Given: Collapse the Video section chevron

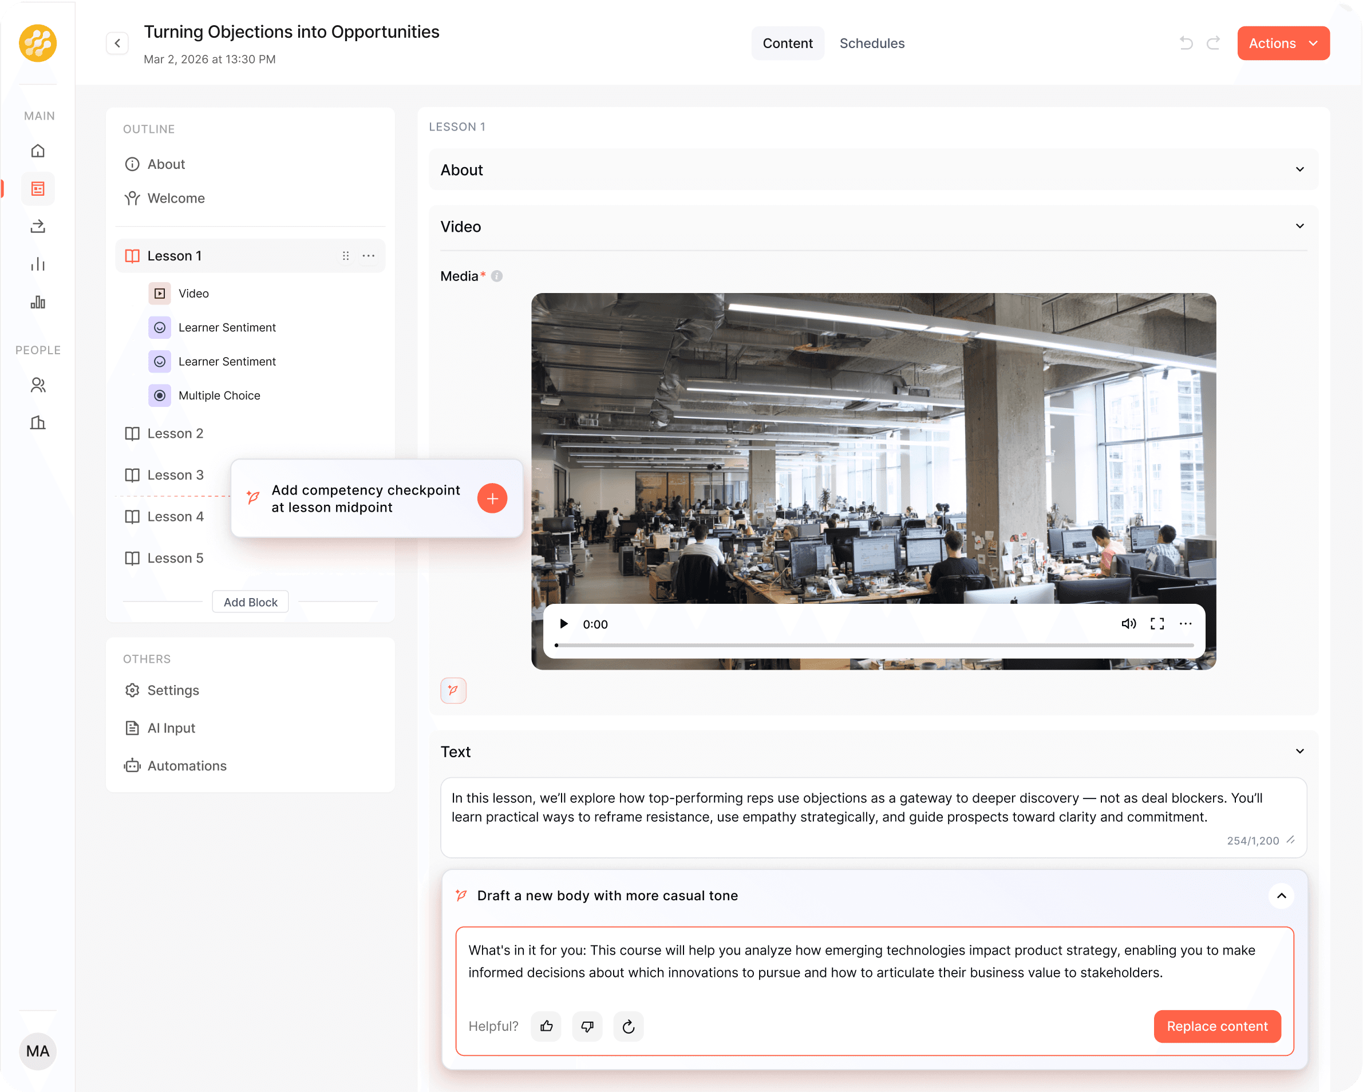Looking at the screenshot, I should (x=1299, y=226).
